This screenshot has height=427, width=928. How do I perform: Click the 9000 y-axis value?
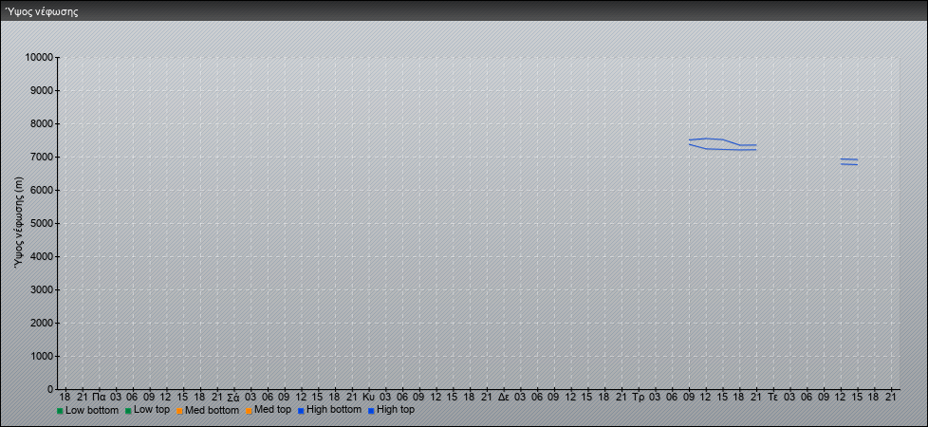(x=42, y=90)
